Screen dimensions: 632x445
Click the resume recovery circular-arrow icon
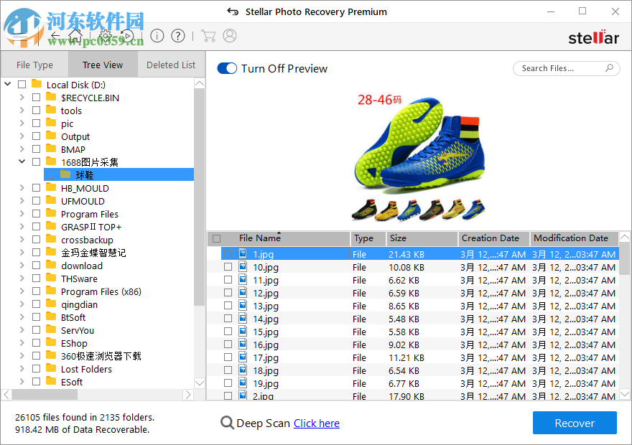click(x=128, y=35)
